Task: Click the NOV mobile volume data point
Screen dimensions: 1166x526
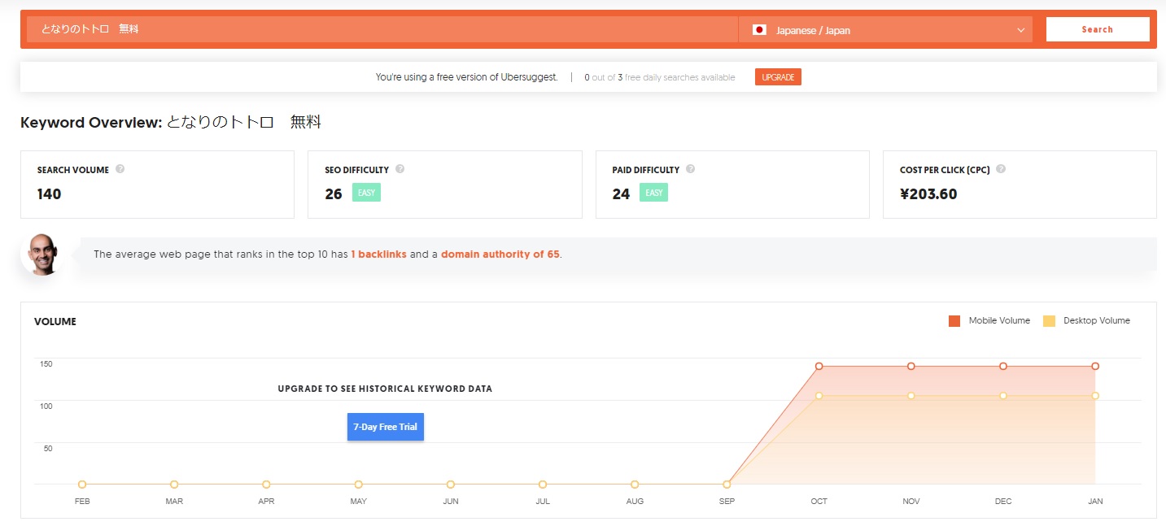Action: click(911, 366)
